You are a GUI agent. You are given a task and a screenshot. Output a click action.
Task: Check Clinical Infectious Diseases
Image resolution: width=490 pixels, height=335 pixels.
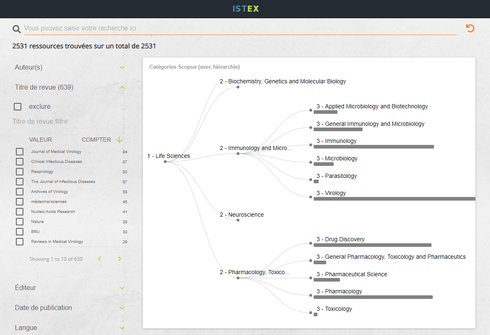point(20,161)
